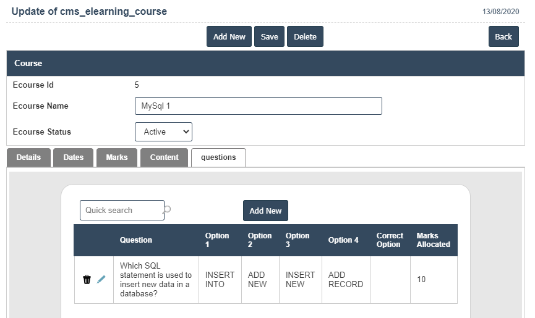Screen dimensions: 535x318
Task: Click the Correct Option column header
Action: (x=389, y=240)
